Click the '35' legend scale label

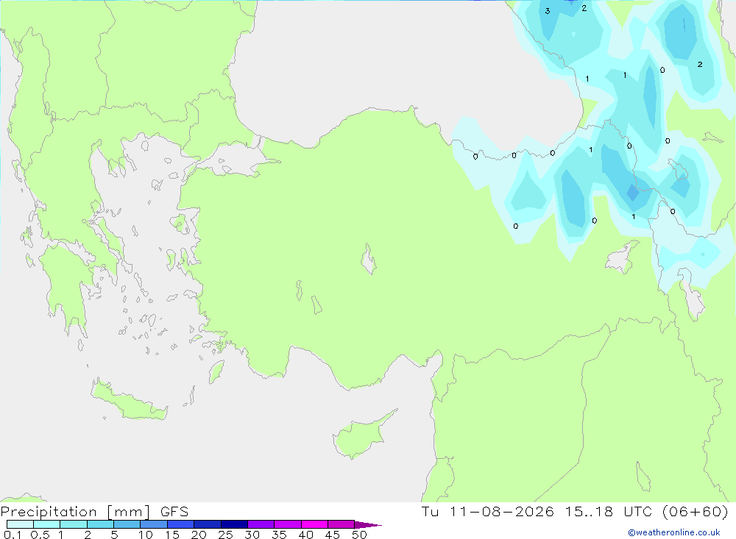(279, 535)
